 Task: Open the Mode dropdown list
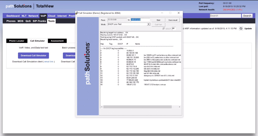149,24
